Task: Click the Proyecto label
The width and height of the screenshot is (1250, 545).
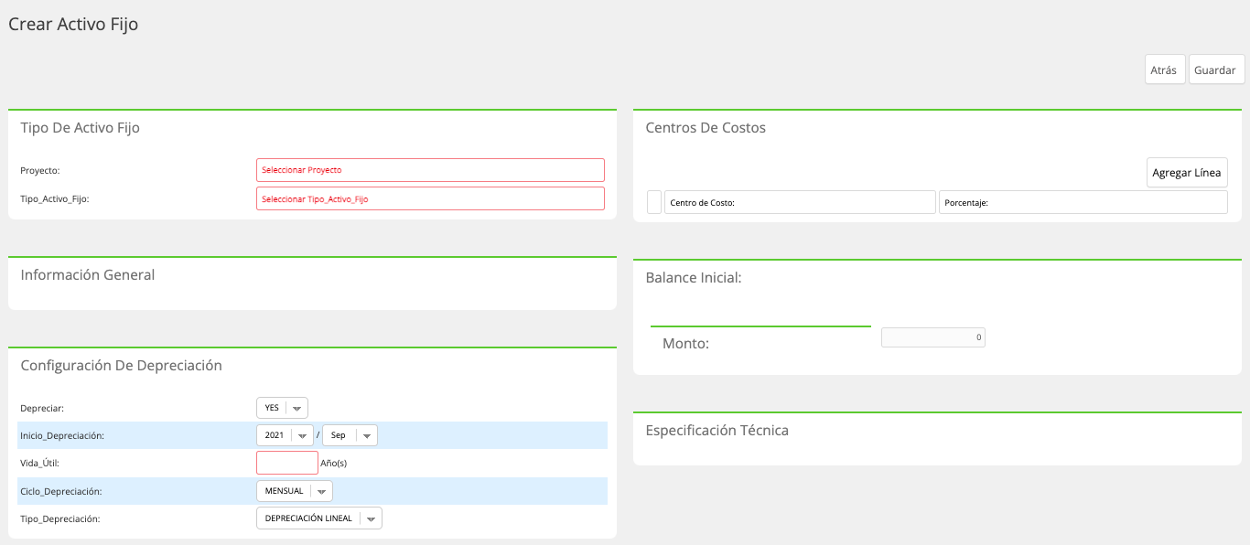Action: (39, 170)
